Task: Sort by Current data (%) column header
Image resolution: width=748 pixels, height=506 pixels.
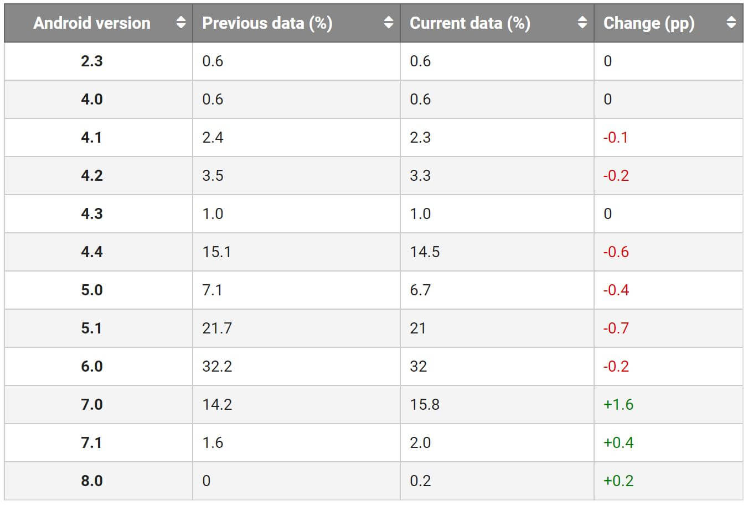Action: click(470, 23)
